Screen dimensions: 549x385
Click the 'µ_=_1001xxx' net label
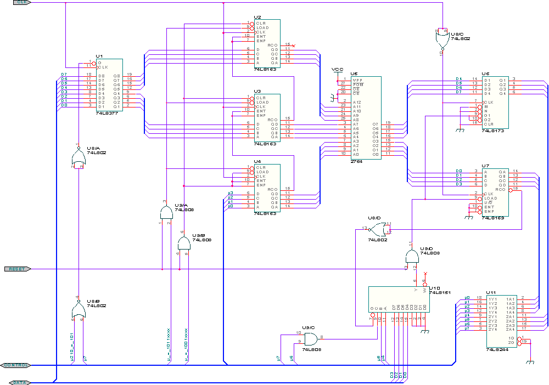click(186, 345)
